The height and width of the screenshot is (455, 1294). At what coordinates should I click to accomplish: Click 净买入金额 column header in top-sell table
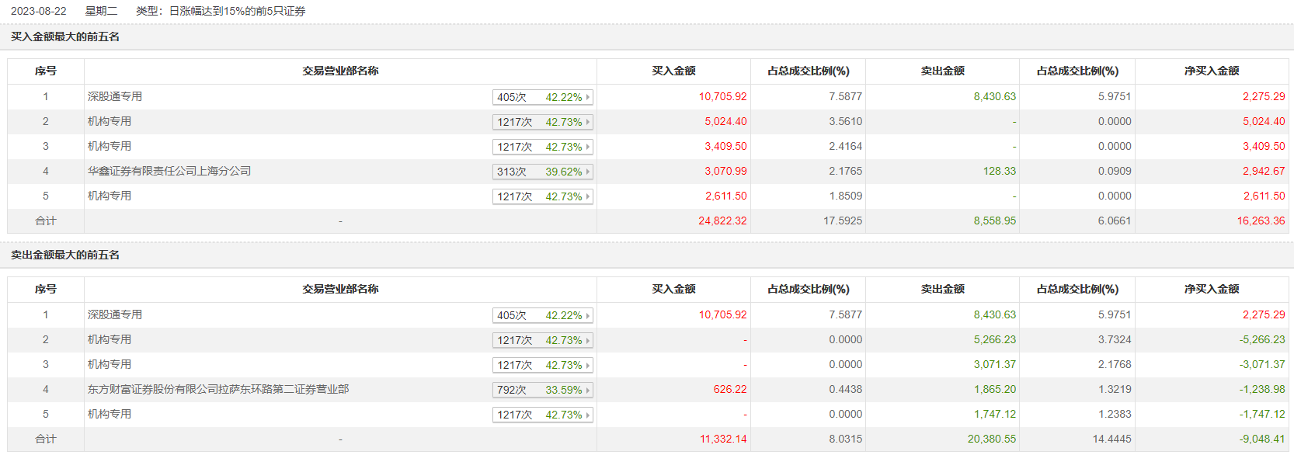click(1212, 289)
